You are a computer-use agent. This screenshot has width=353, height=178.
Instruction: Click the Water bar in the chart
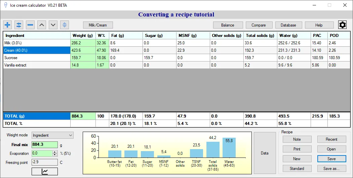pos(229,148)
